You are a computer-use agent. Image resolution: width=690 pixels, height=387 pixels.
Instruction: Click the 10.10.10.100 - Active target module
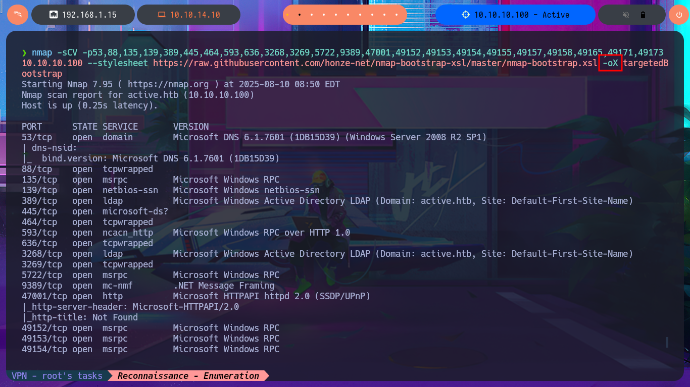pos(515,15)
